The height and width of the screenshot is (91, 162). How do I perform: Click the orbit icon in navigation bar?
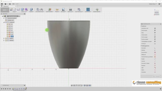(72, 85)
